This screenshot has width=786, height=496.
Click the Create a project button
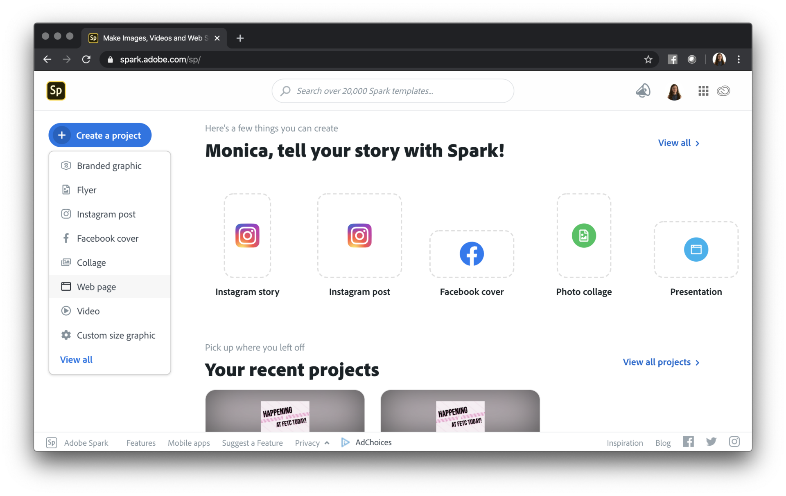click(x=100, y=135)
